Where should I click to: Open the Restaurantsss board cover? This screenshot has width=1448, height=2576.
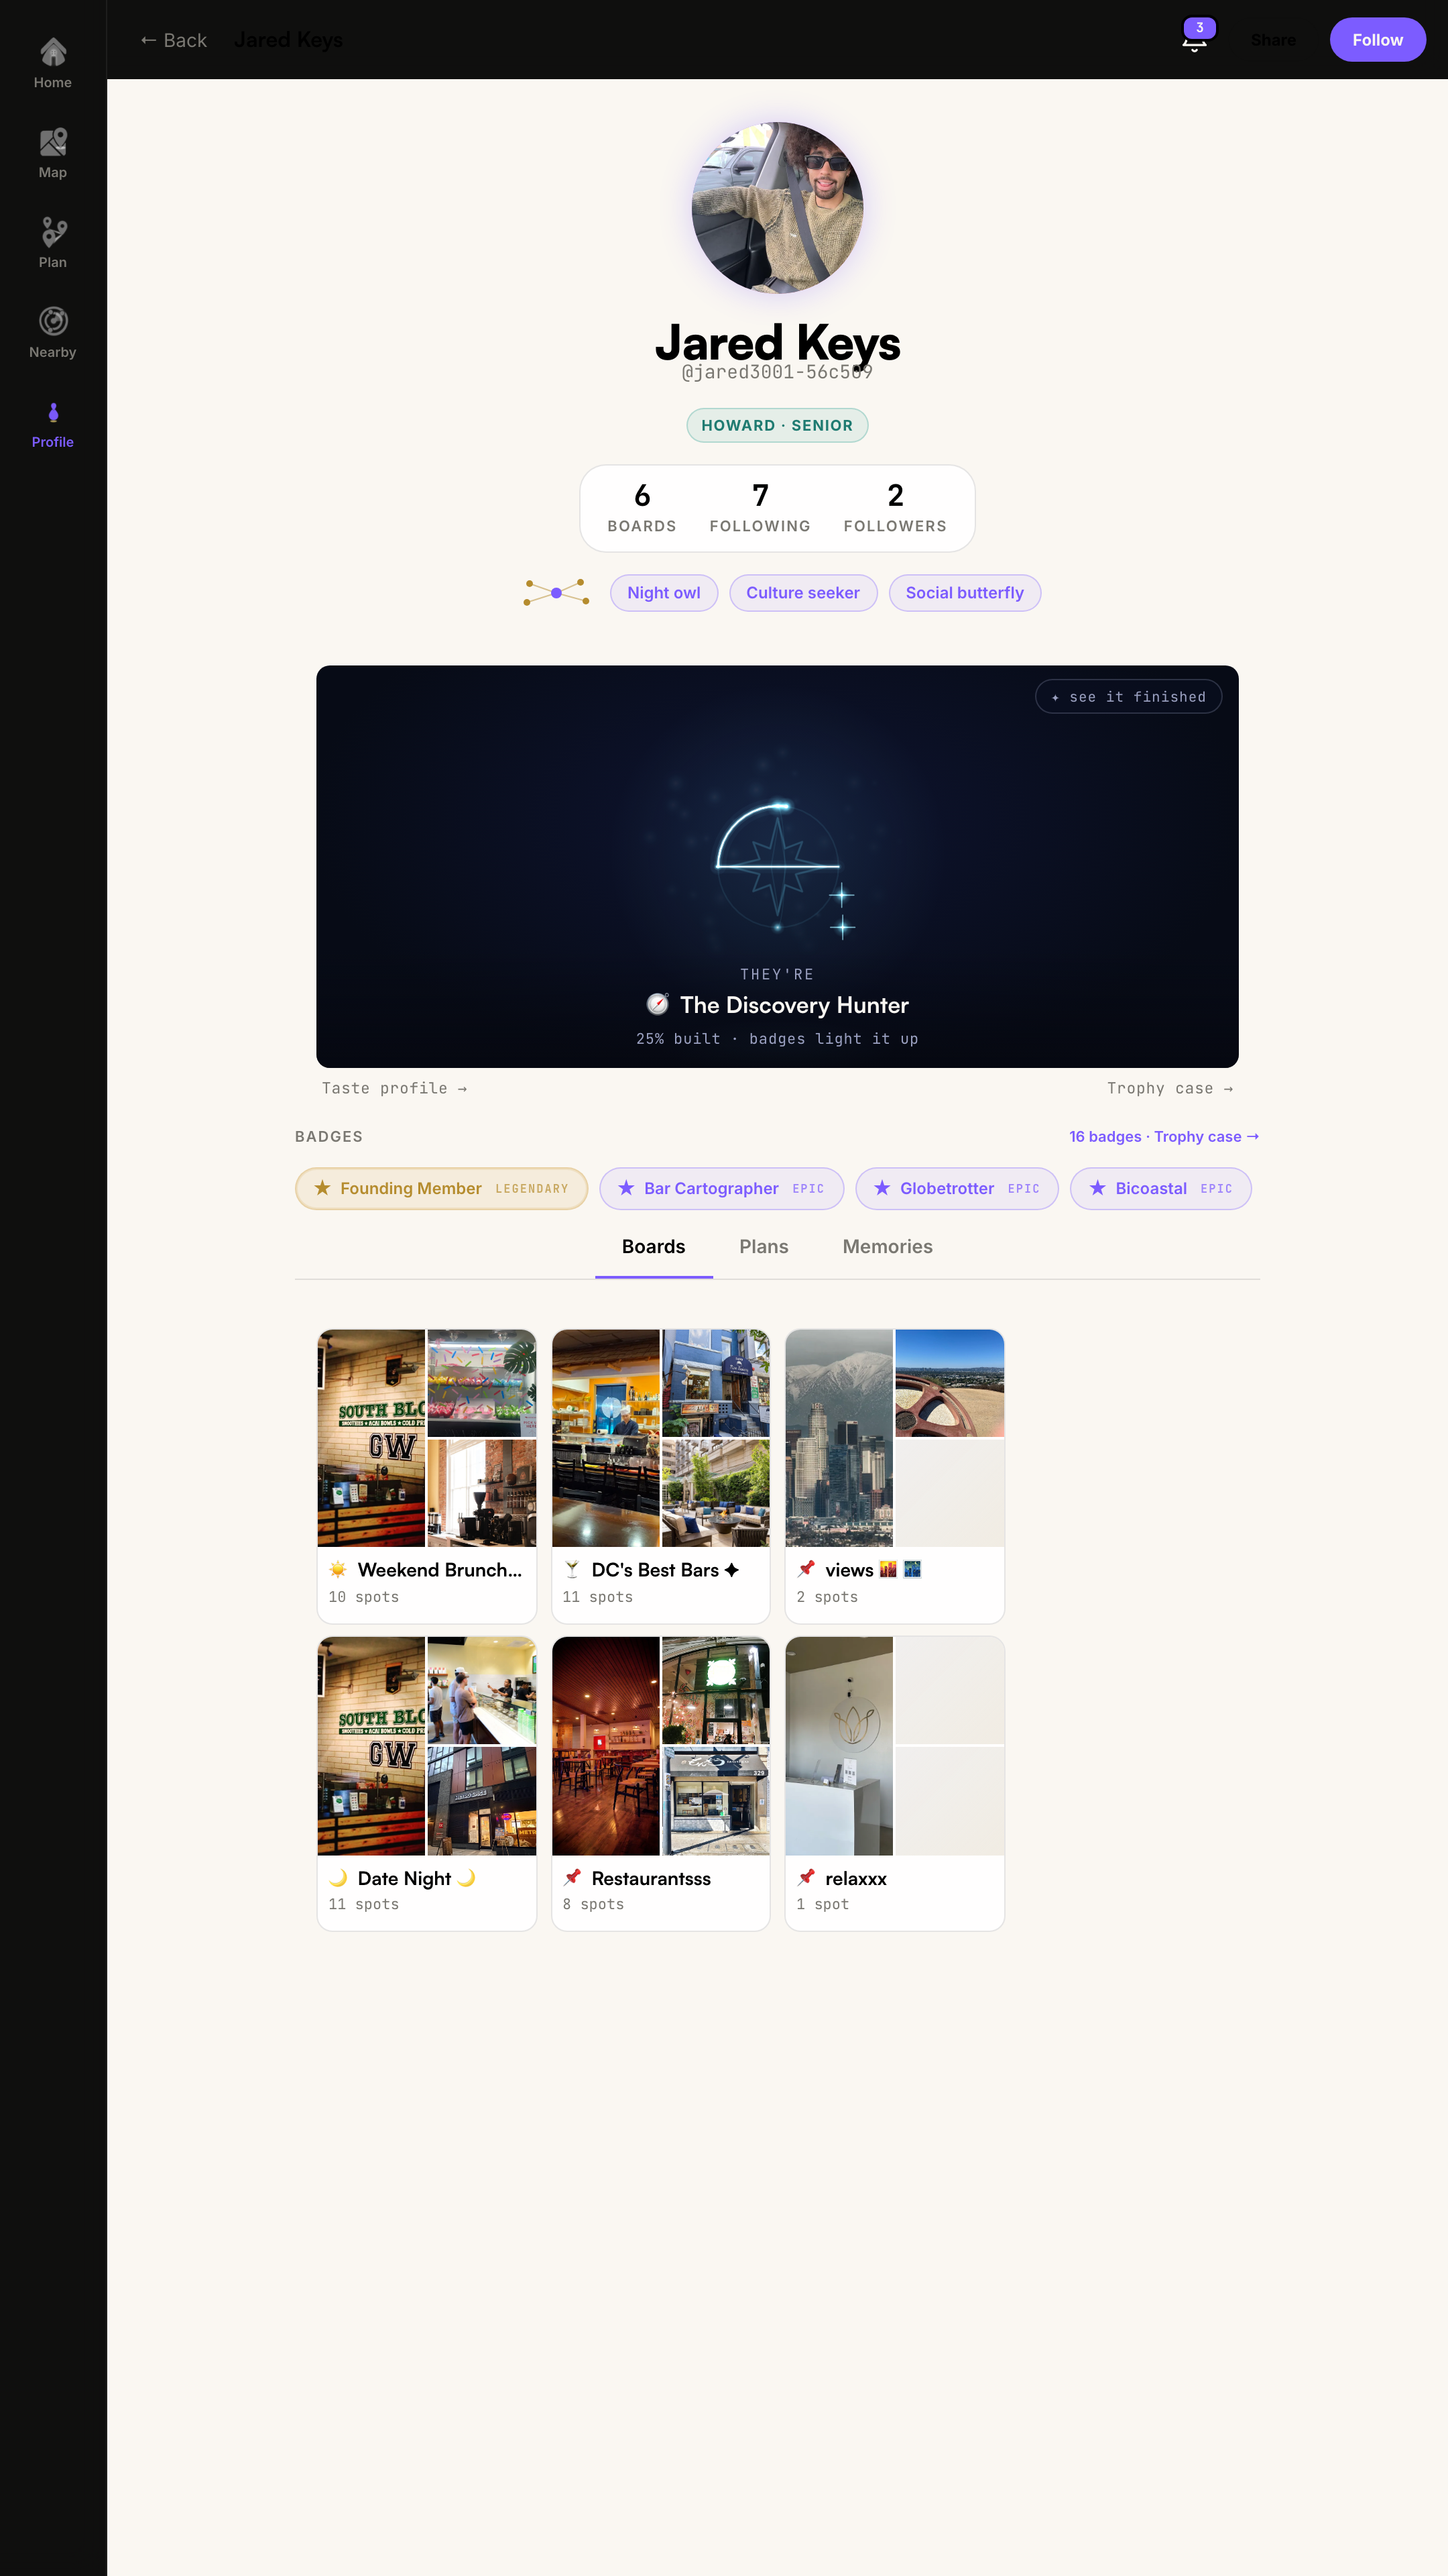(x=660, y=1746)
